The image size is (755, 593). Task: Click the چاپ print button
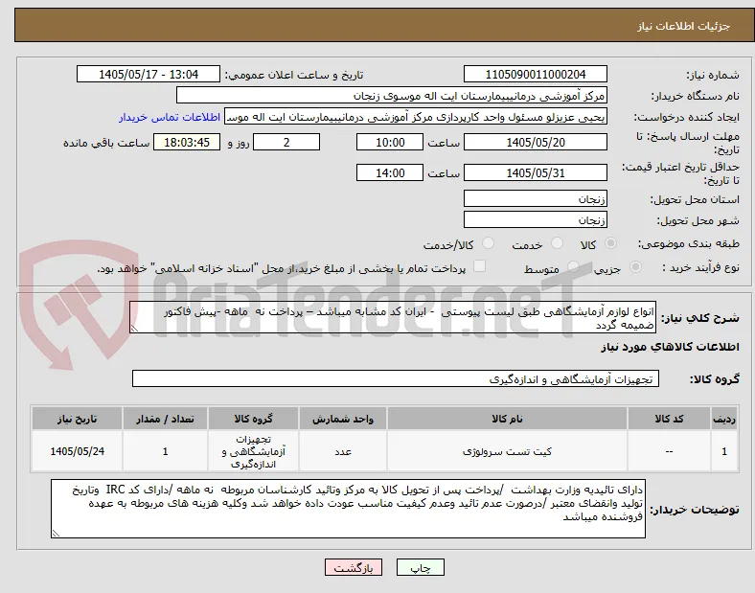click(421, 567)
